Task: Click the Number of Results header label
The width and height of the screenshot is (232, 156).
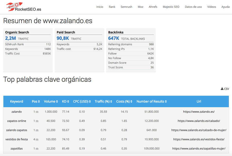Action: pyautogui.click(x=150, y=102)
